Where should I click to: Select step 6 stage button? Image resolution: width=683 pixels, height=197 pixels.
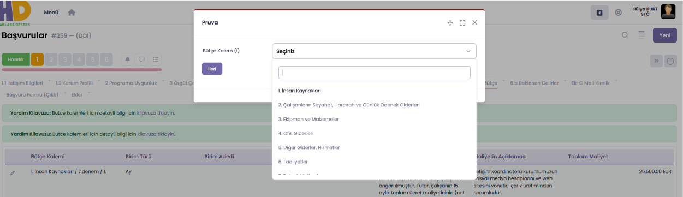(x=106, y=59)
